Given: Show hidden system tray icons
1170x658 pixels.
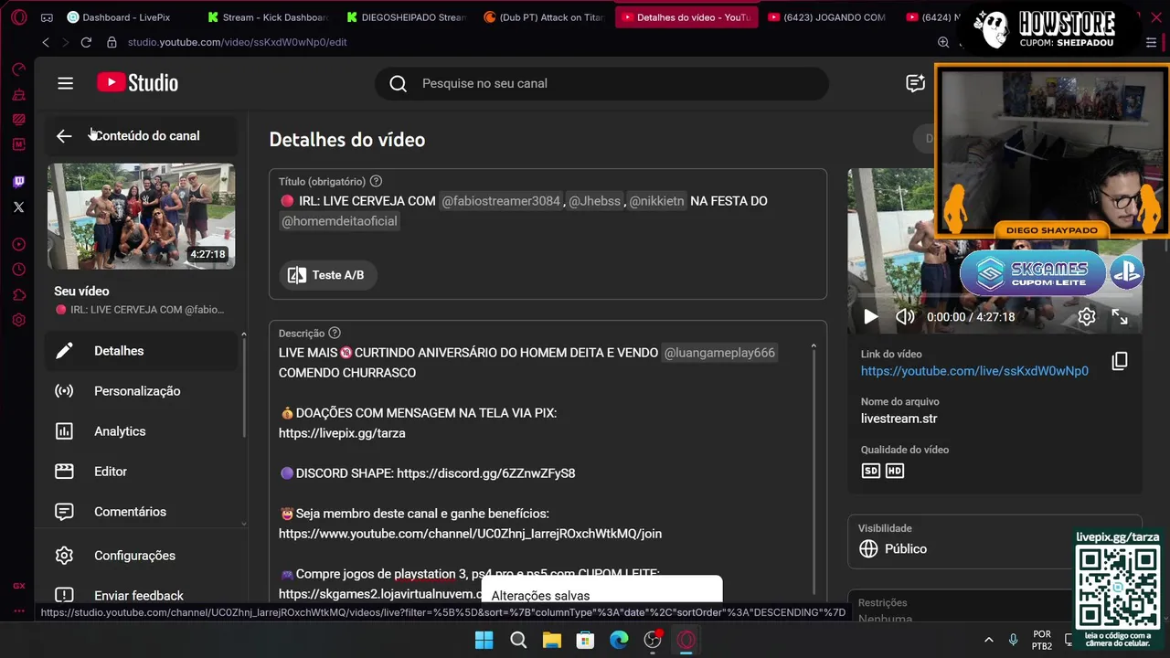Looking at the screenshot, I should 988,640.
